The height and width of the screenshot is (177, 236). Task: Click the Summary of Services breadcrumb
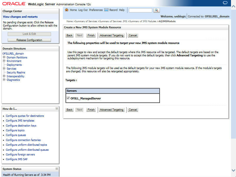(x=86, y=21)
